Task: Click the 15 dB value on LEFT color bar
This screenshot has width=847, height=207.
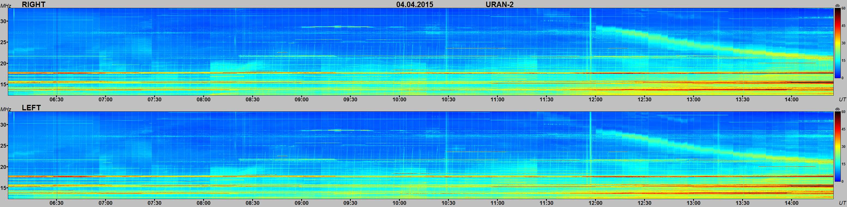Action: [843, 164]
